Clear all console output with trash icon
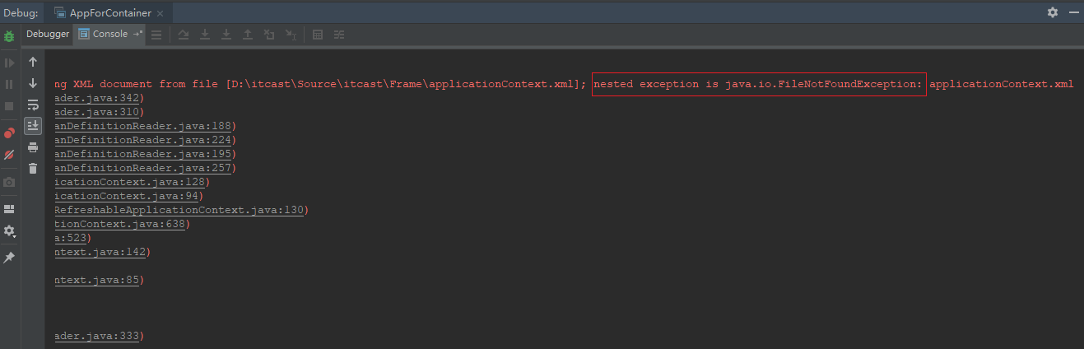Screen dimensions: 1084x349 [x=33, y=169]
